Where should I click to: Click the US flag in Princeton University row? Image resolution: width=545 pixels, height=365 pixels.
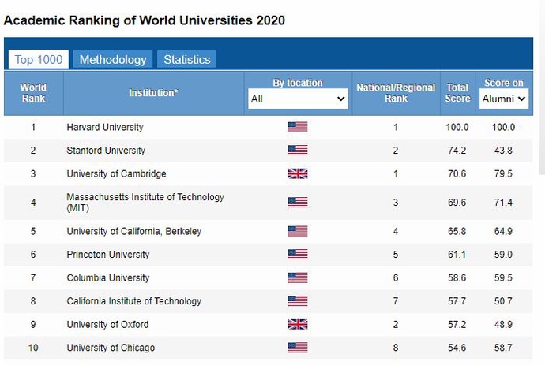click(x=298, y=255)
